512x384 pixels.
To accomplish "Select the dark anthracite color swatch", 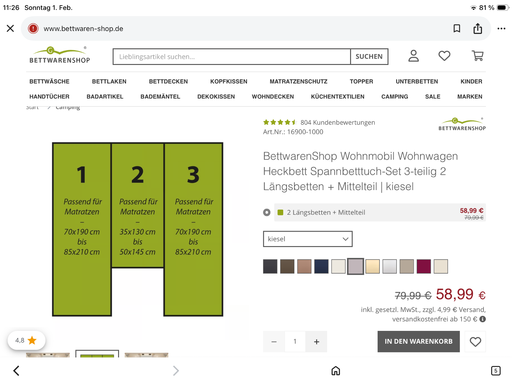I will click(270, 266).
